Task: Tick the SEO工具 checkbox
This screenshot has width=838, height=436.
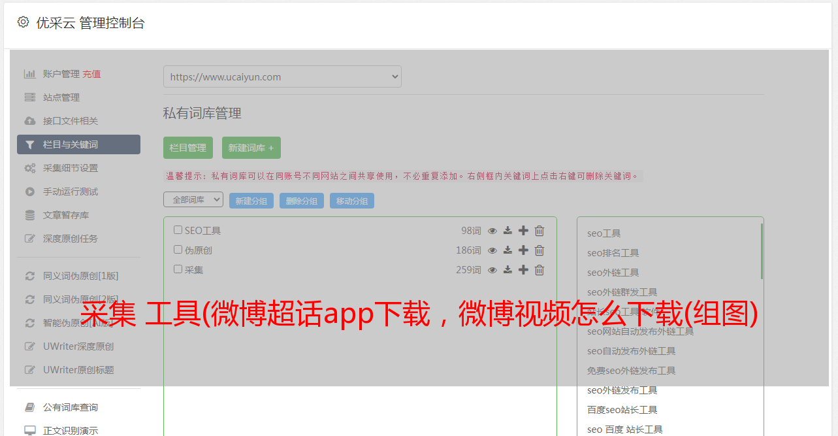Action: coord(178,230)
